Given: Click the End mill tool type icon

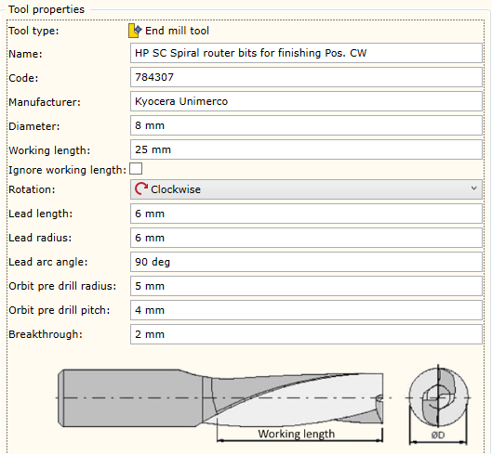Looking at the screenshot, I should (135, 31).
